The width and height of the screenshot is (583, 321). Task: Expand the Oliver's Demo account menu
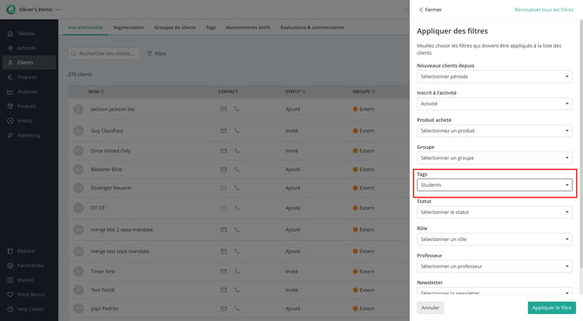click(39, 10)
